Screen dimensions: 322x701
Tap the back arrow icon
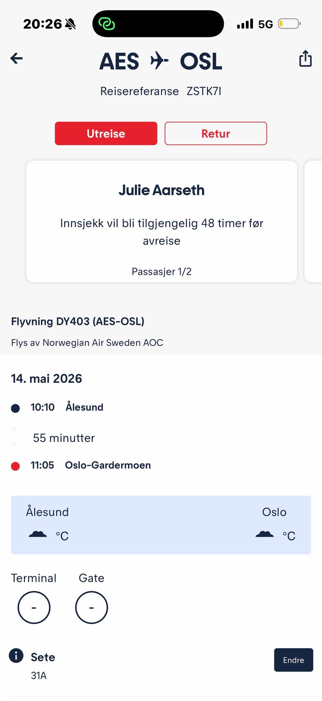tap(16, 58)
